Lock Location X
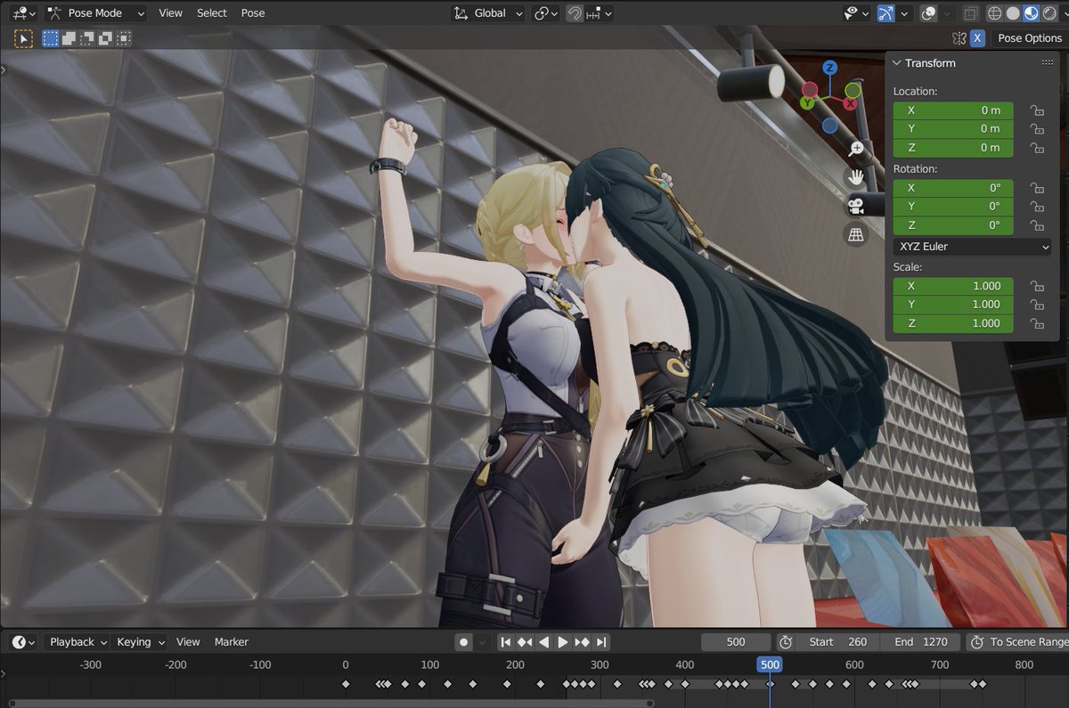The width and height of the screenshot is (1069, 708). pos(1037,110)
